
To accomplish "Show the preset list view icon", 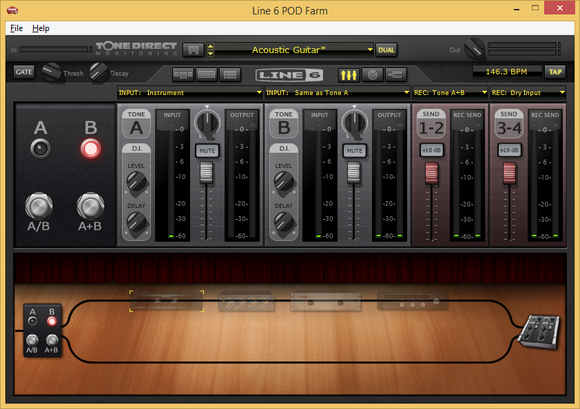I will pos(231,74).
